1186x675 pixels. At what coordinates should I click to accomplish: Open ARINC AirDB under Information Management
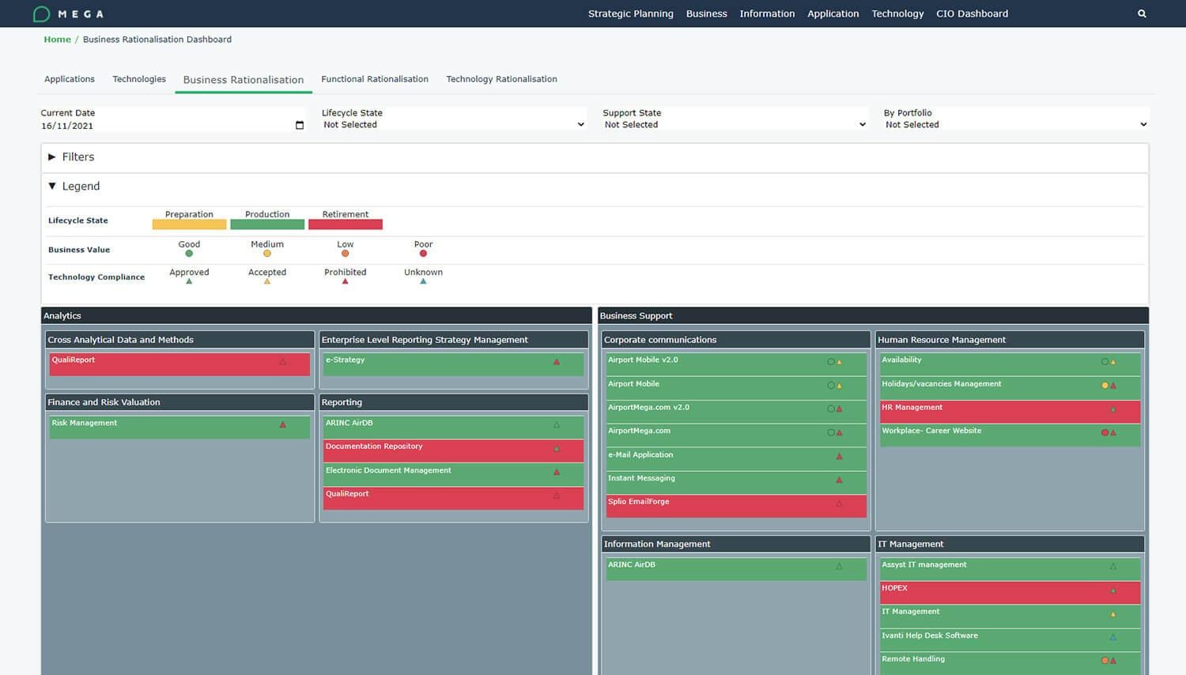tap(736, 569)
